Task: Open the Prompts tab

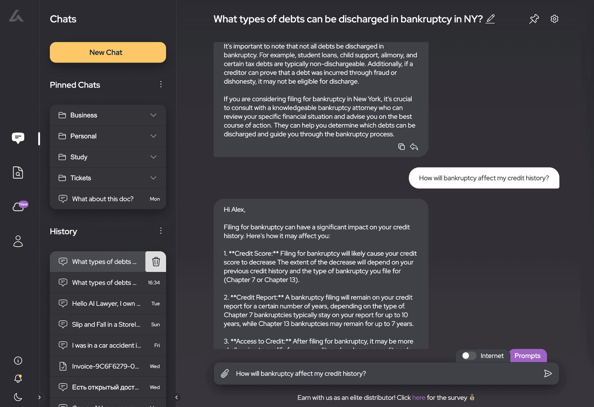Action: (528, 356)
